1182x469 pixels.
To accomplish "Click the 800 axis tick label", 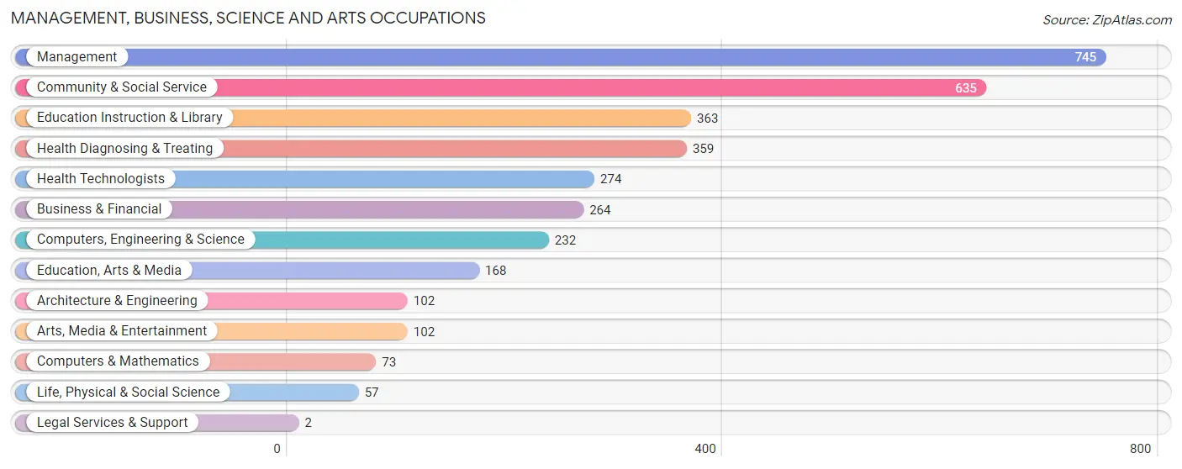I will click(x=1141, y=449).
